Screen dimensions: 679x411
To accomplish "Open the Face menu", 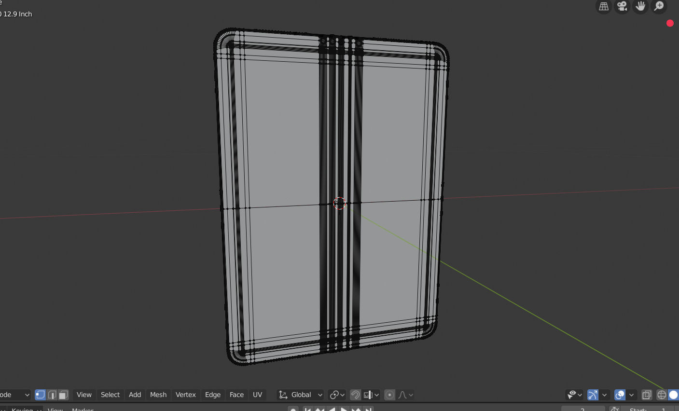I will coord(236,395).
